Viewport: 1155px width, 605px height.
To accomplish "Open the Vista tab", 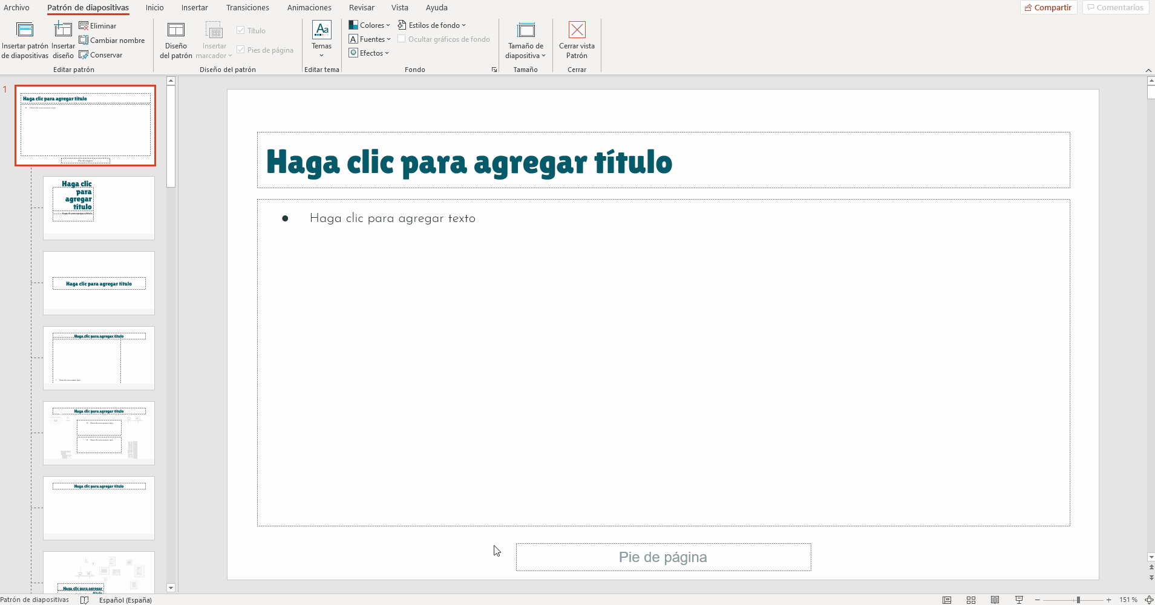I will tap(400, 7).
